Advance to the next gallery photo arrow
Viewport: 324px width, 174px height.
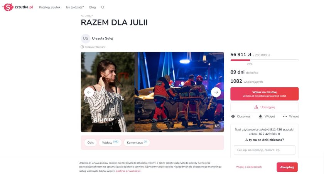click(216, 92)
